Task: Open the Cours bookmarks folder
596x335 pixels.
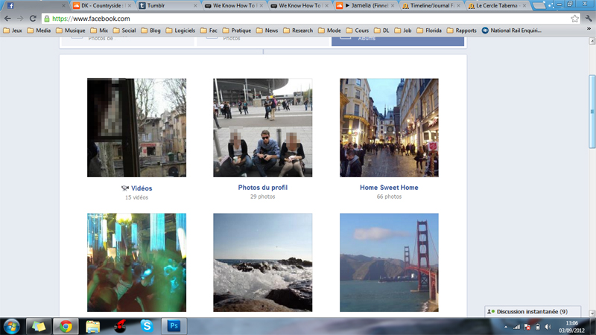Action: point(358,31)
